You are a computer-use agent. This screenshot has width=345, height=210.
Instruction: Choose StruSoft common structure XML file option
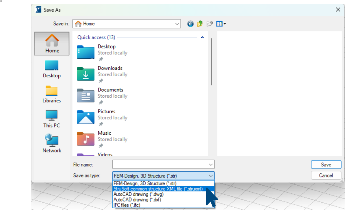click(163, 189)
